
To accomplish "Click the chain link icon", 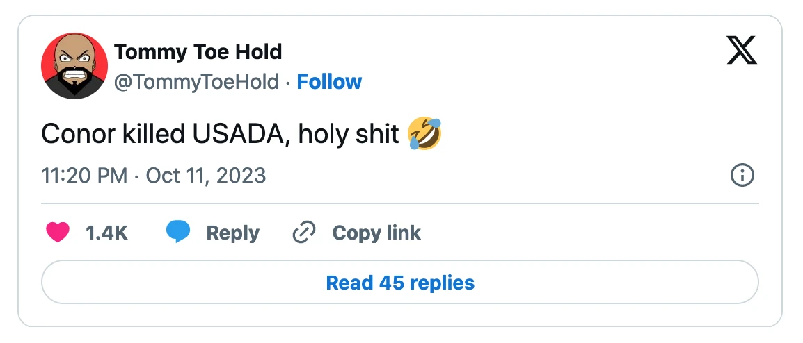I will pos(304,233).
